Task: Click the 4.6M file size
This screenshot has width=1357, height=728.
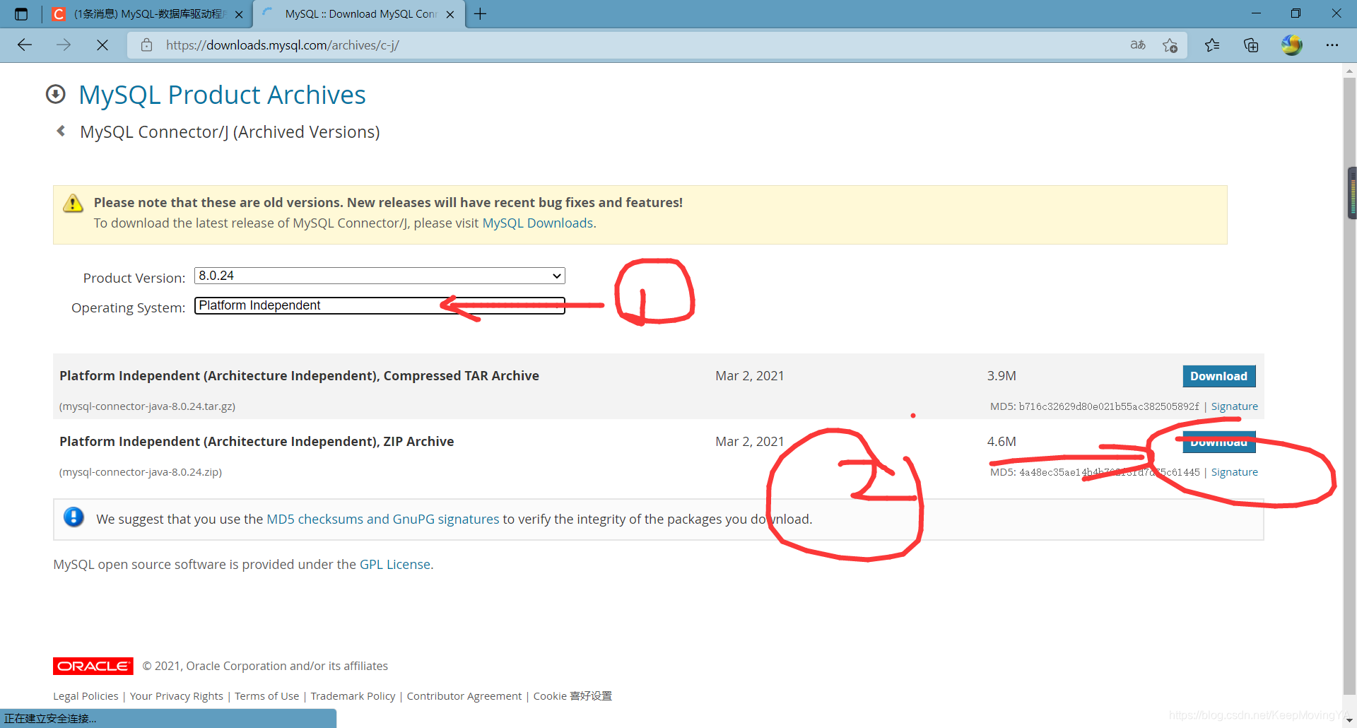Action: [x=1001, y=442]
